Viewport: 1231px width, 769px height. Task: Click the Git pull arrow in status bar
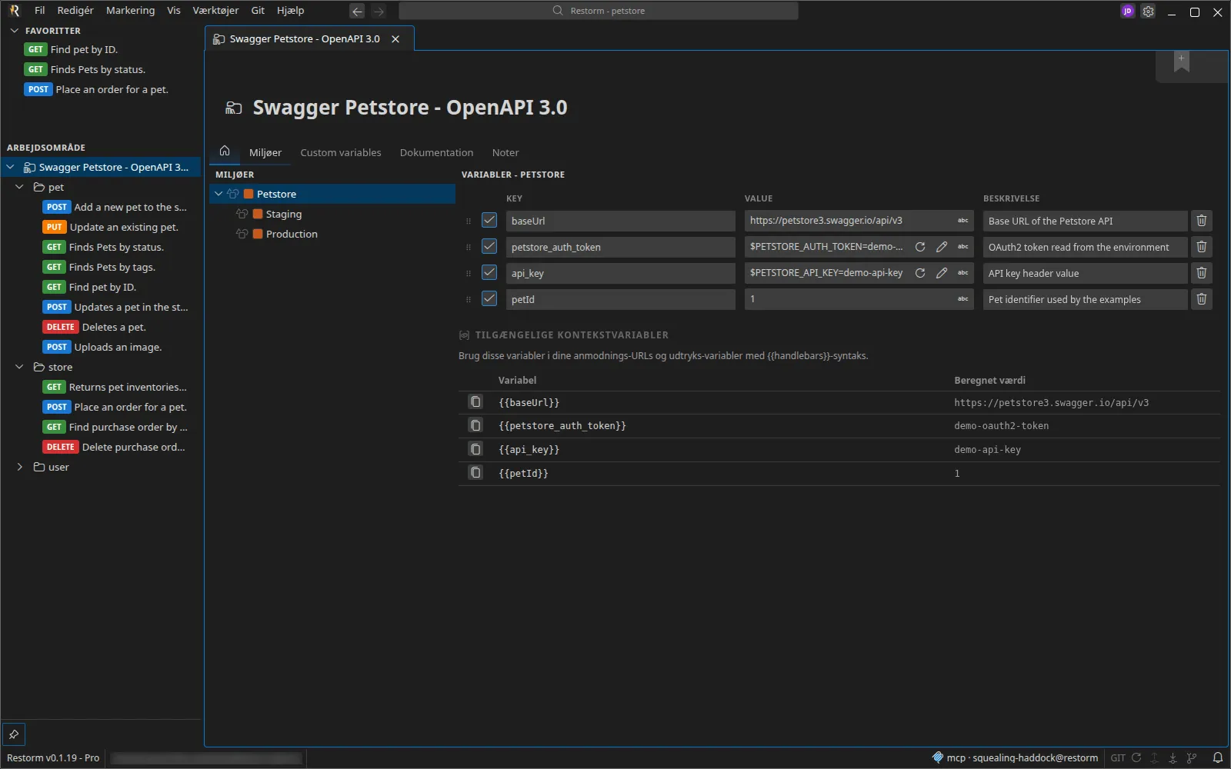[1173, 758]
